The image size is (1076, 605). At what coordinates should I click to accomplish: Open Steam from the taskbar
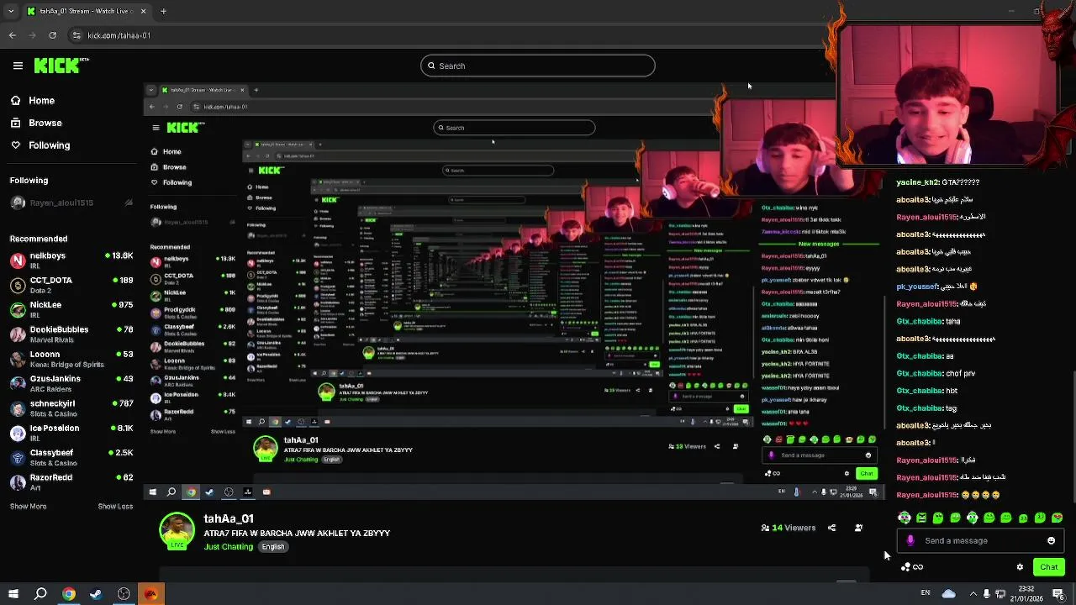96,594
